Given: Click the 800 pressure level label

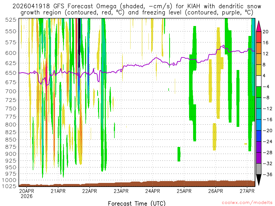Looking at the screenshot, I should click(11, 124).
